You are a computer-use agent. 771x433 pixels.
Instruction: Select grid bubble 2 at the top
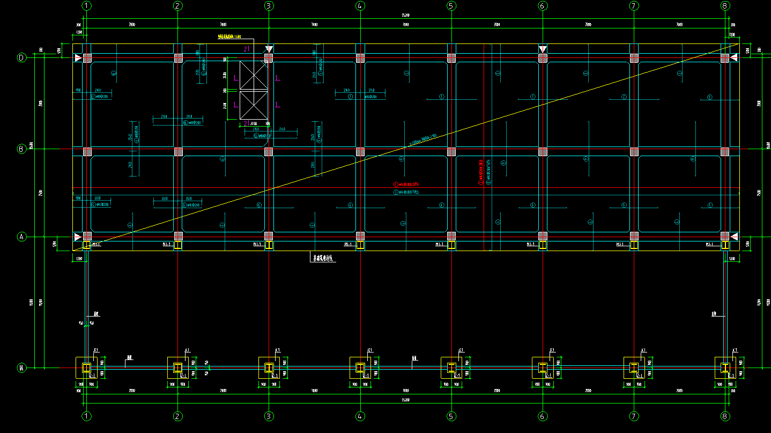tap(178, 6)
